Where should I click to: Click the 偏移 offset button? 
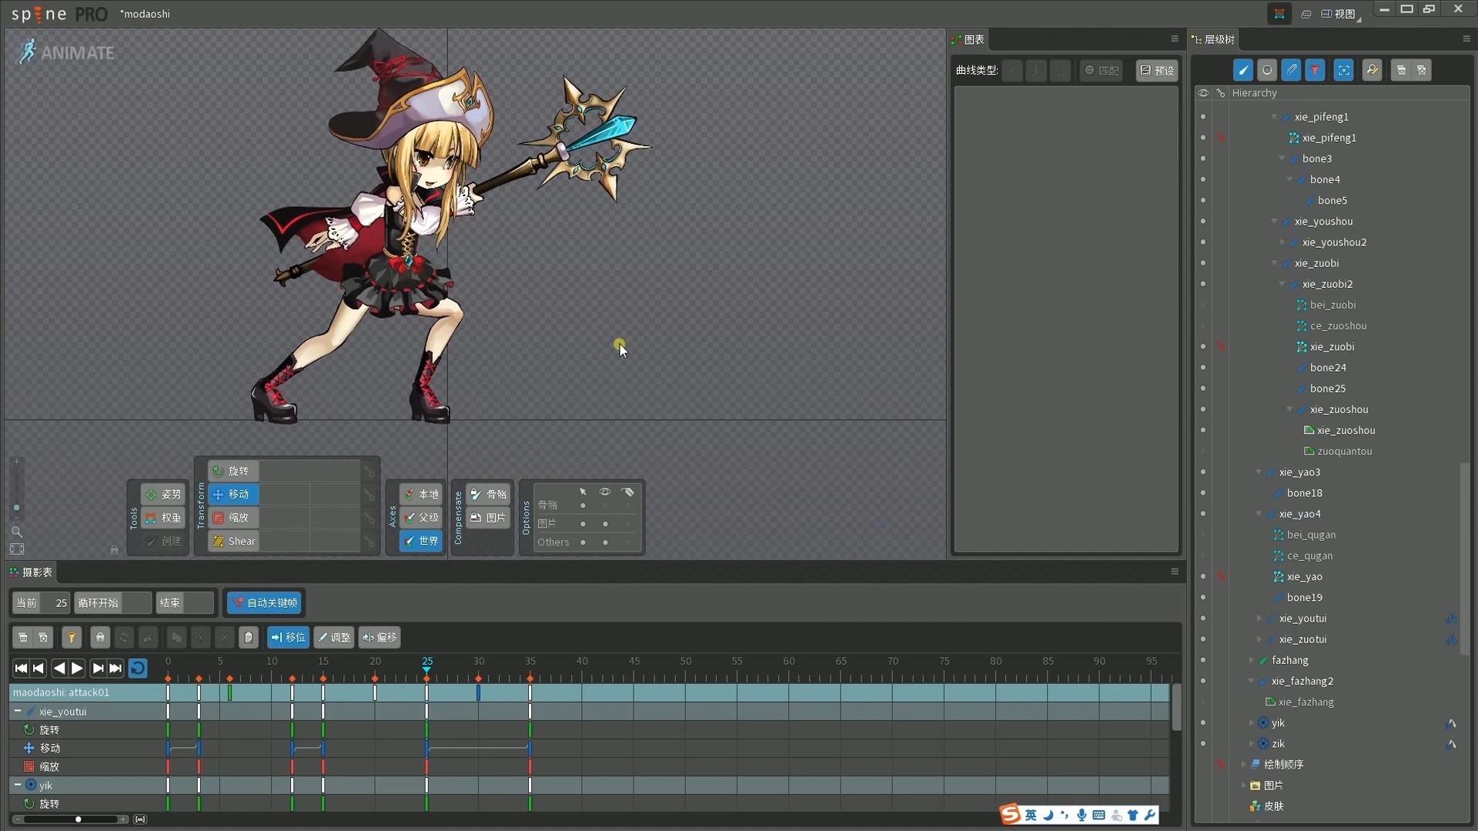click(x=380, y=637)
